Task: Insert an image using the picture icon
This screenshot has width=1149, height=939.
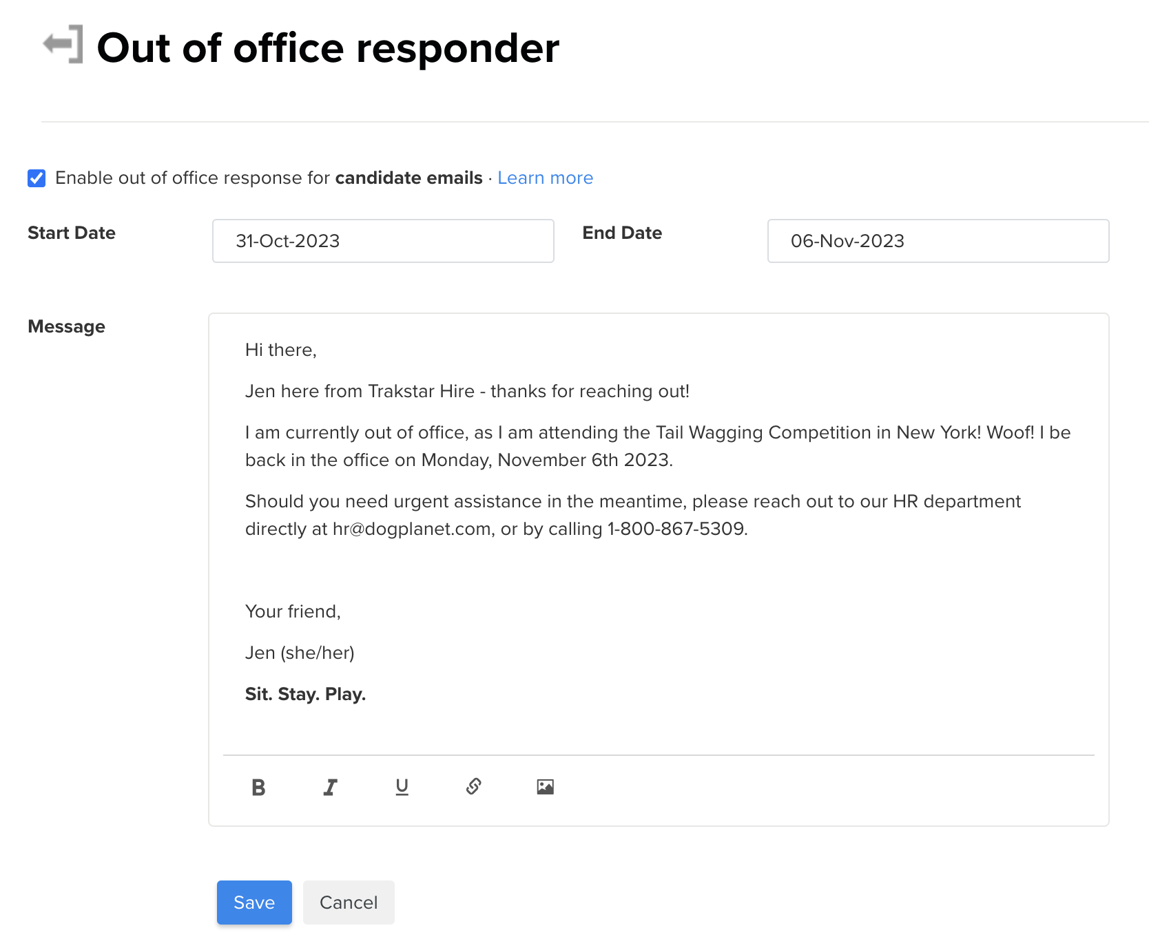Action: [545, 787]
